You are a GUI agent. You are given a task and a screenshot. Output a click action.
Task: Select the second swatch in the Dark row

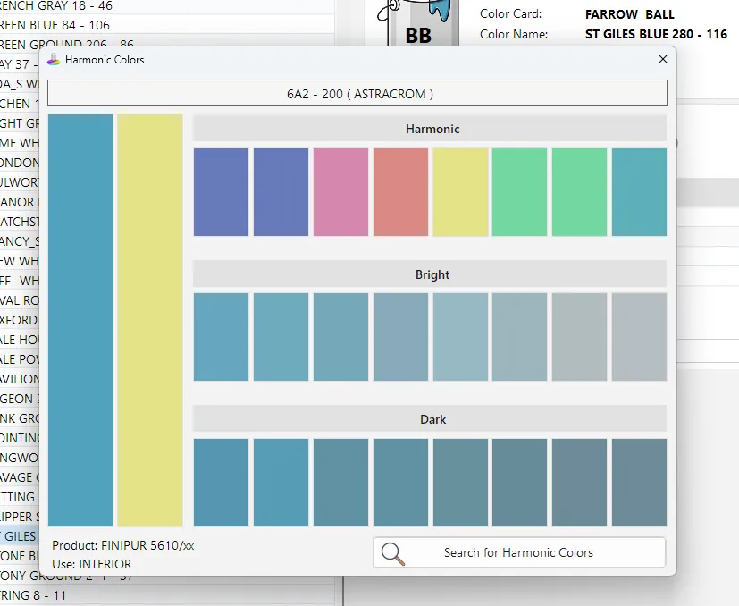tap(281, 483)
